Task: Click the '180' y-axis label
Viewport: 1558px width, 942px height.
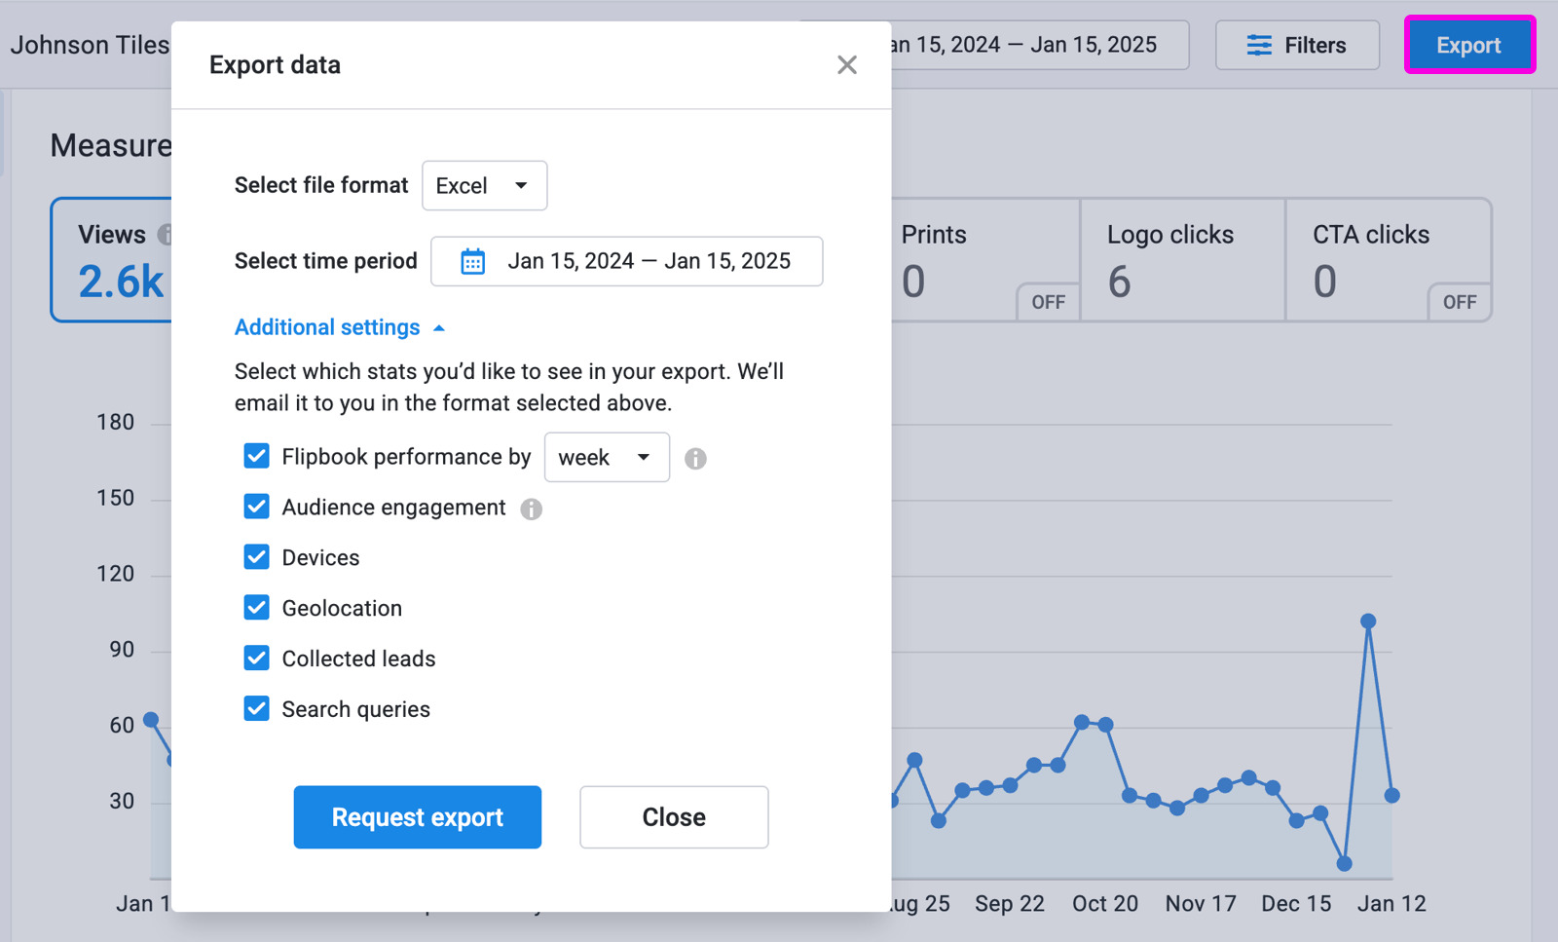Action: pyautogui.click(x=115, y=423)
